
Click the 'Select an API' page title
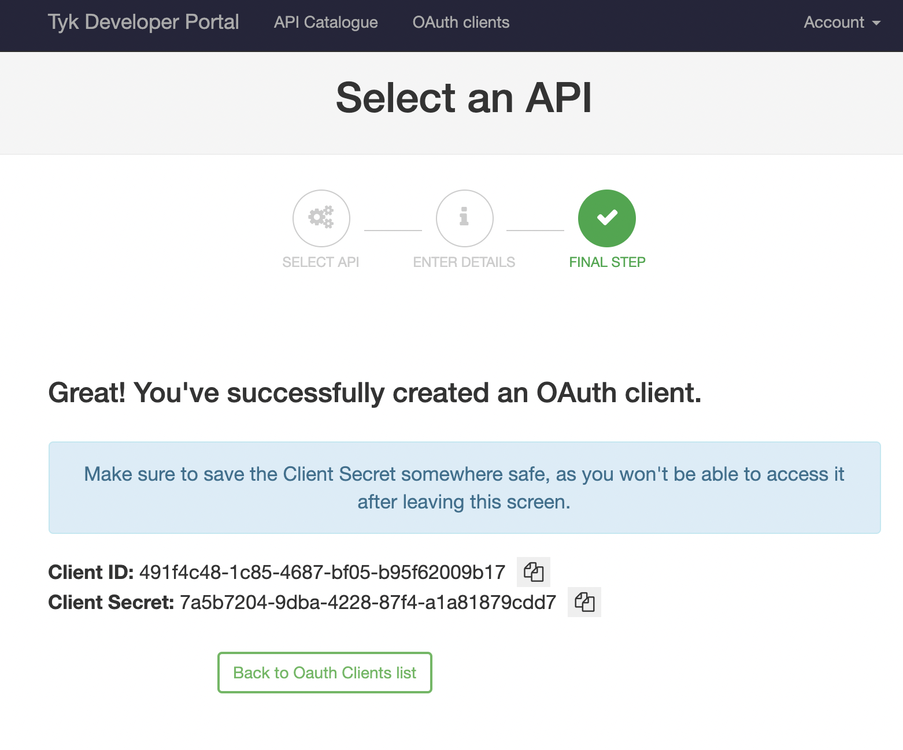coord(464,98)
